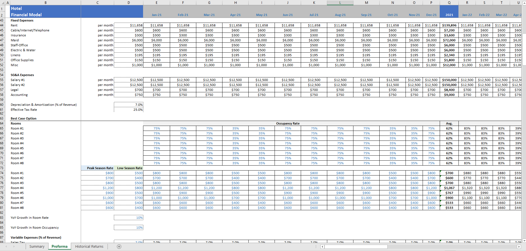Click Room #6 low season rate $700 input
This screenshot has width=526, height=251.
coord(128,198)
